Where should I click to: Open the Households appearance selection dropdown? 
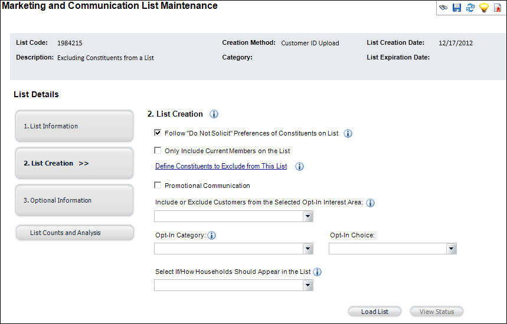pyautogui.click(x=234, y=285)
